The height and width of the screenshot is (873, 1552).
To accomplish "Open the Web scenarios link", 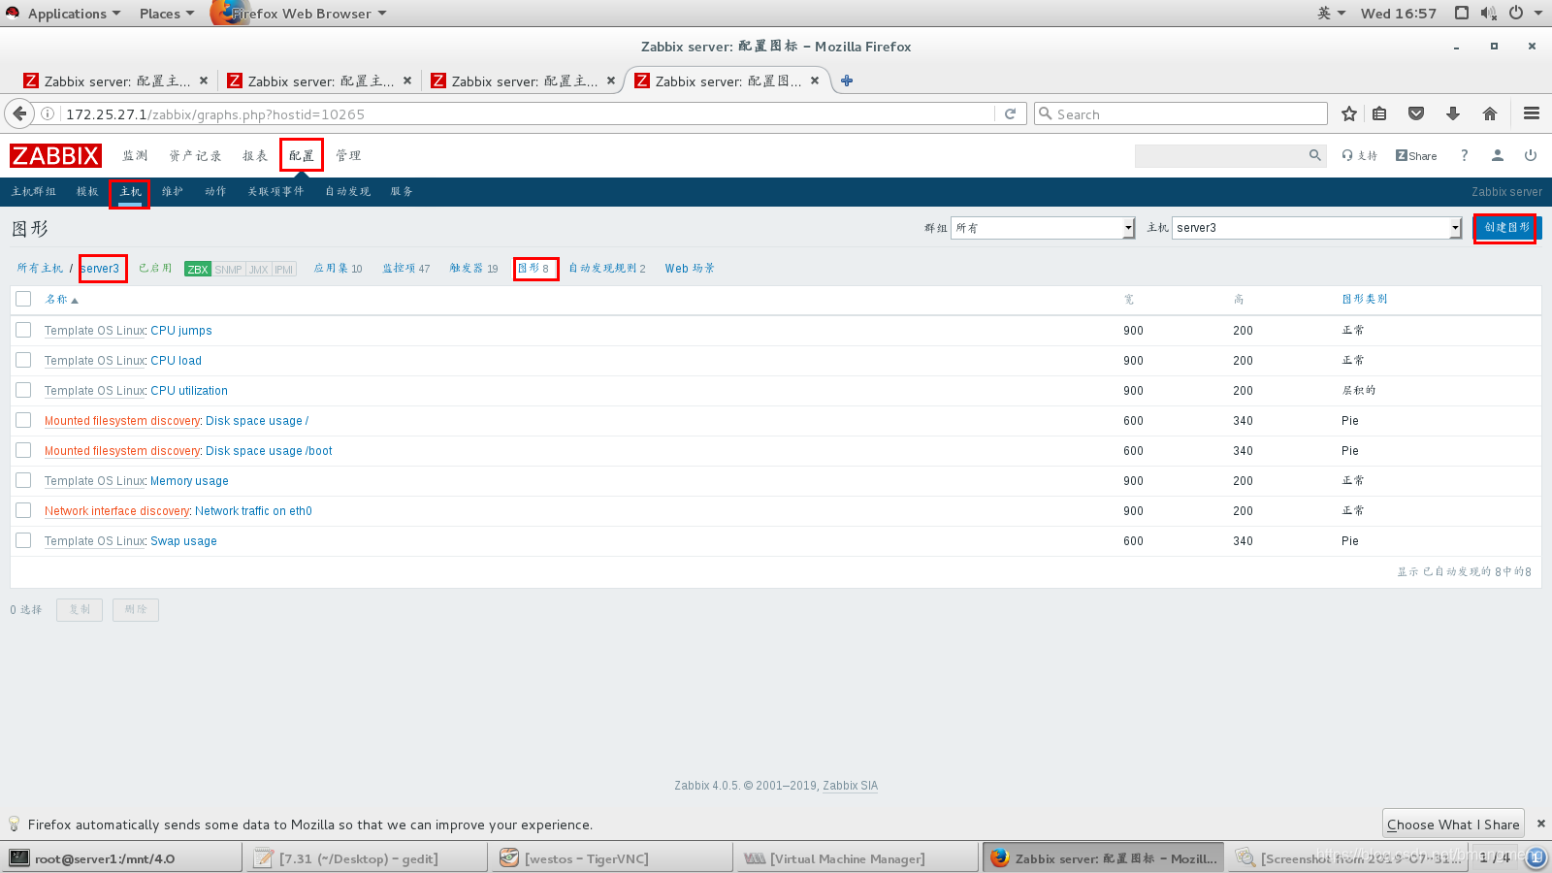I will coord(690,269).
